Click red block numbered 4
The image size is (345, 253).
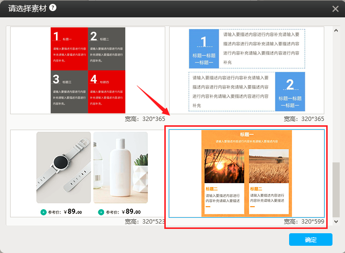coord(106,92)
